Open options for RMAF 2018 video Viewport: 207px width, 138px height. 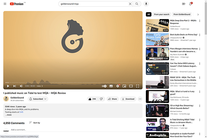200,77
